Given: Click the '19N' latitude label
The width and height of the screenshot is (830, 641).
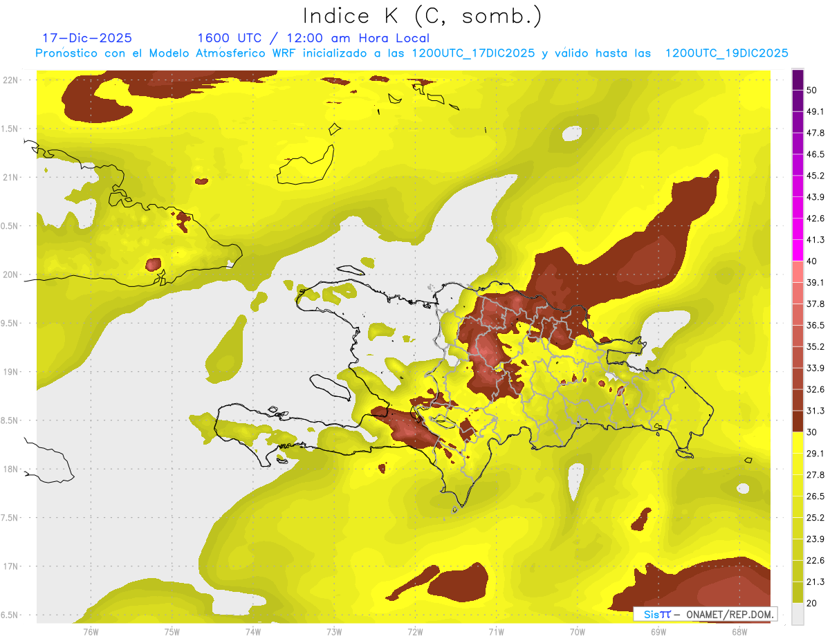Looking at the screenshot, I should (12, 372).
